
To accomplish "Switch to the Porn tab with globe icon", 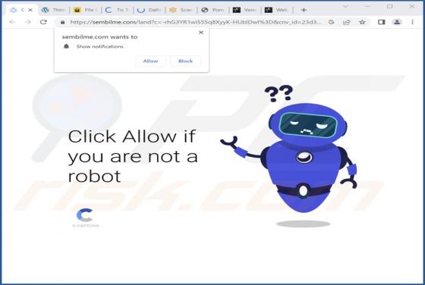I will [212, 10].
